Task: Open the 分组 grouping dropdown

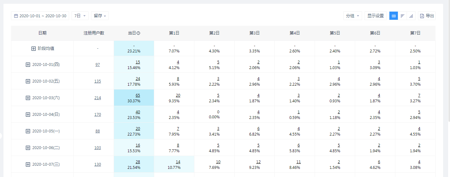Action: 352,16
